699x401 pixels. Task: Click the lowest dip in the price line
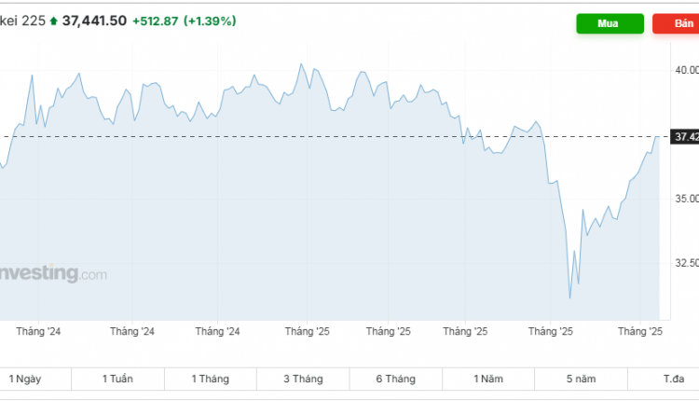[x=570, y=298]
